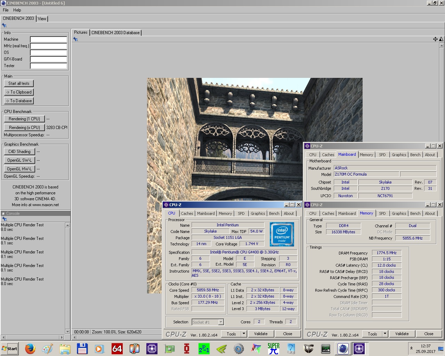Click the Tester input field
The image size is (445, 356).
pyautogui.click(x=49, y=66)
